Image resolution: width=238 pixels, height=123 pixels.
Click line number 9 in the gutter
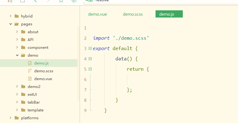coord(85,110)
